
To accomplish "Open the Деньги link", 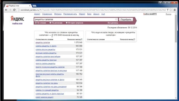I will [96, 14].
